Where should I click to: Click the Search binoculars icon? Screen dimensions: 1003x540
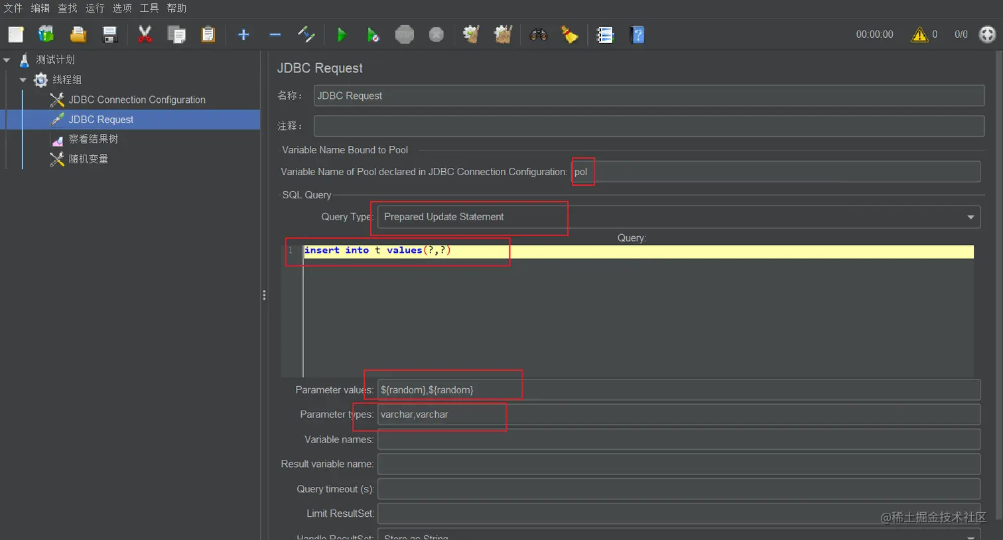539,34
